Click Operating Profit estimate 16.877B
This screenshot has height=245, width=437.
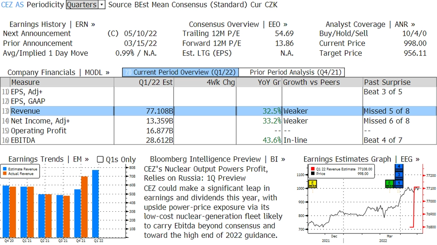click(x=160, y=130)
